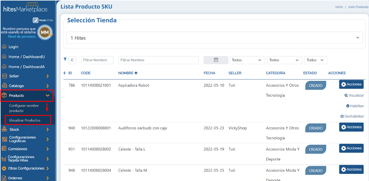
Task: Click the filter funnel icon
Action: click(65, 59)
